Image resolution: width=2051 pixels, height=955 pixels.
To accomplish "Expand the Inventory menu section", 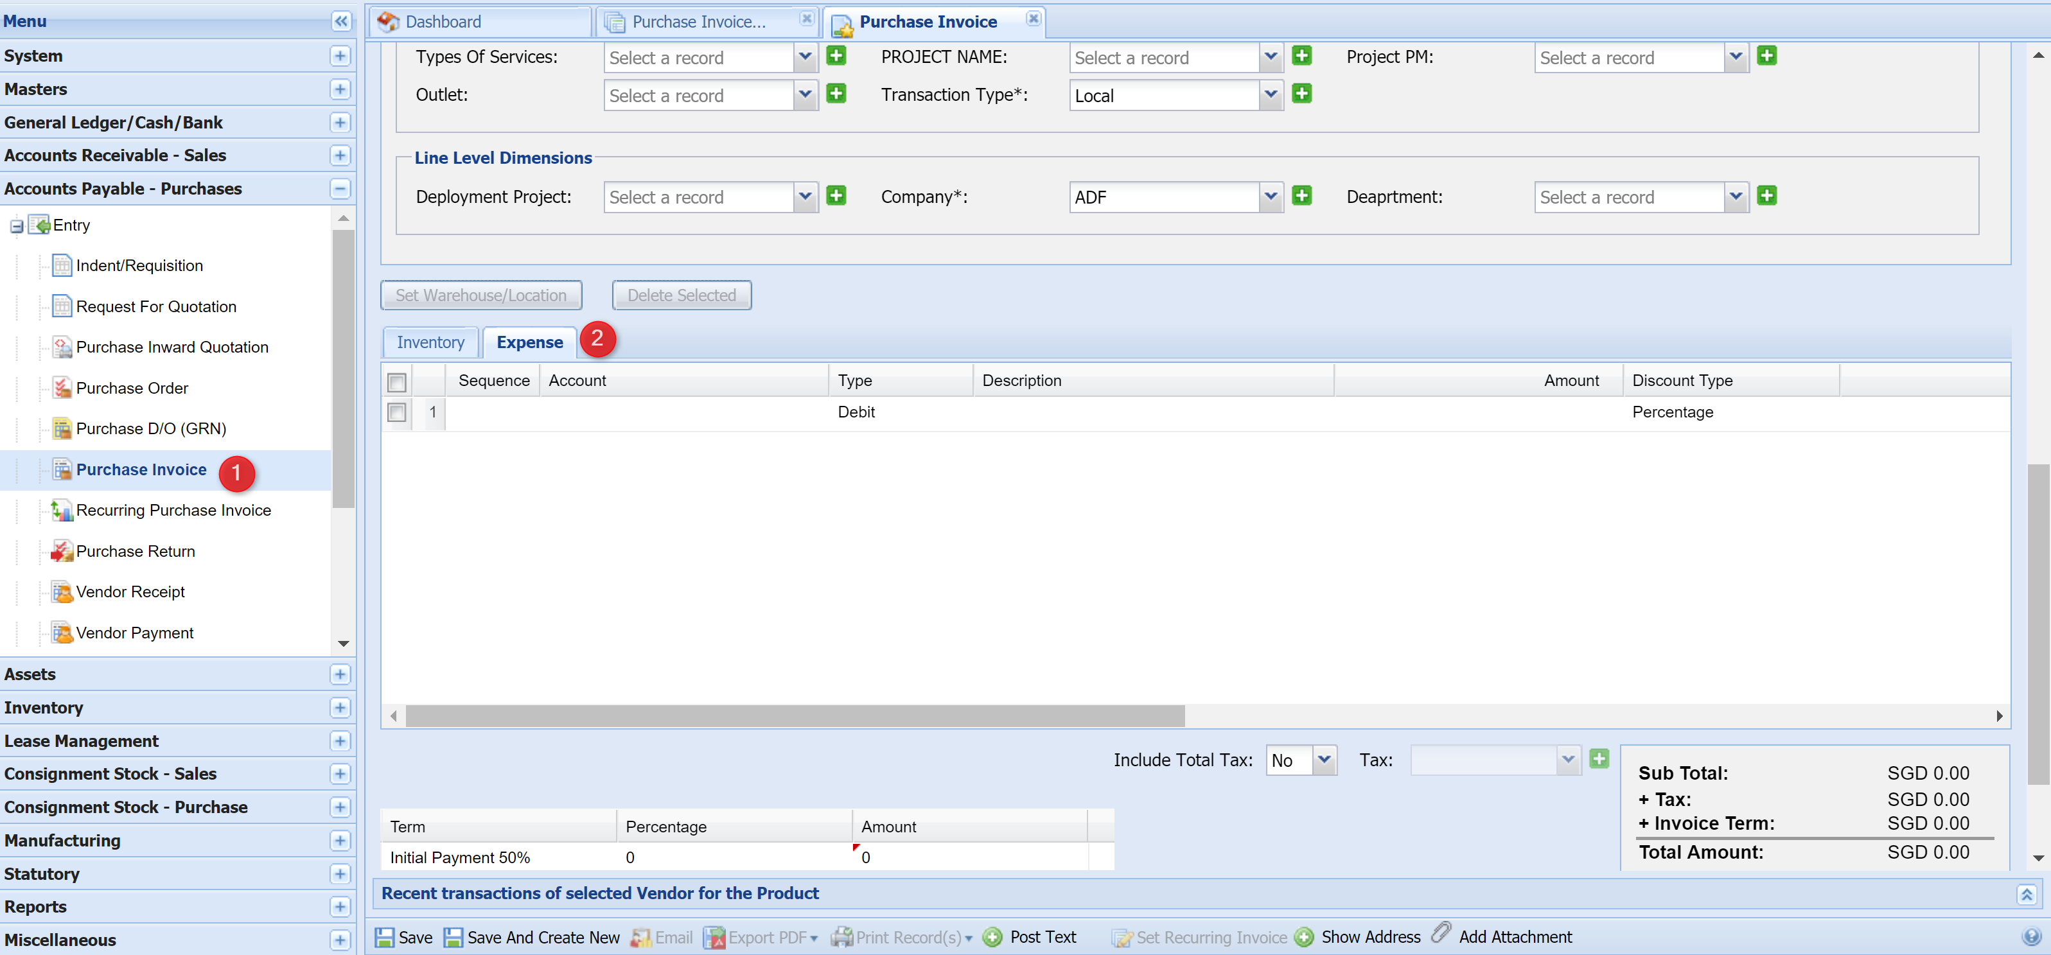I will coord(340,708).
